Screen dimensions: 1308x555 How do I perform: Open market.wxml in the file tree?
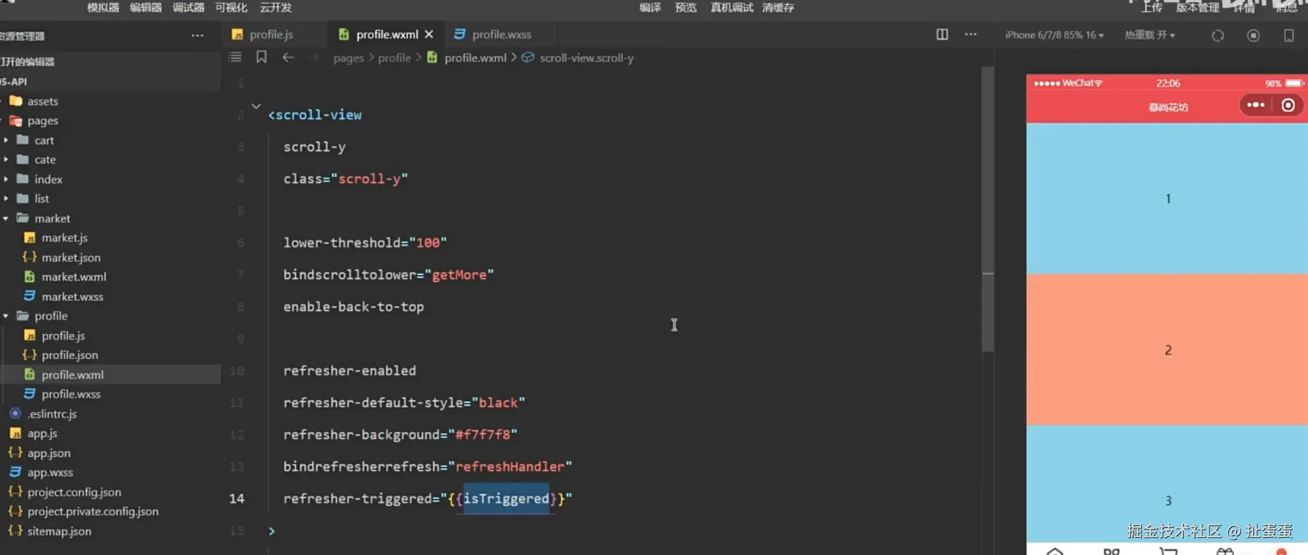[x=74, y=277]
